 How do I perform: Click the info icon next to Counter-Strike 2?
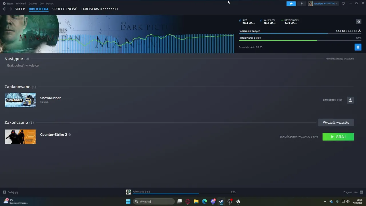tap(69, 134)
